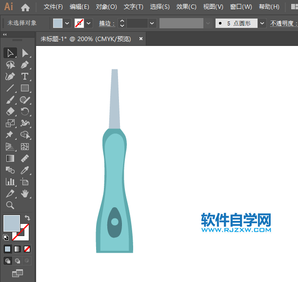298x282 pixels.
Task: Select the Slice tool
Action: tap(10, 194)
